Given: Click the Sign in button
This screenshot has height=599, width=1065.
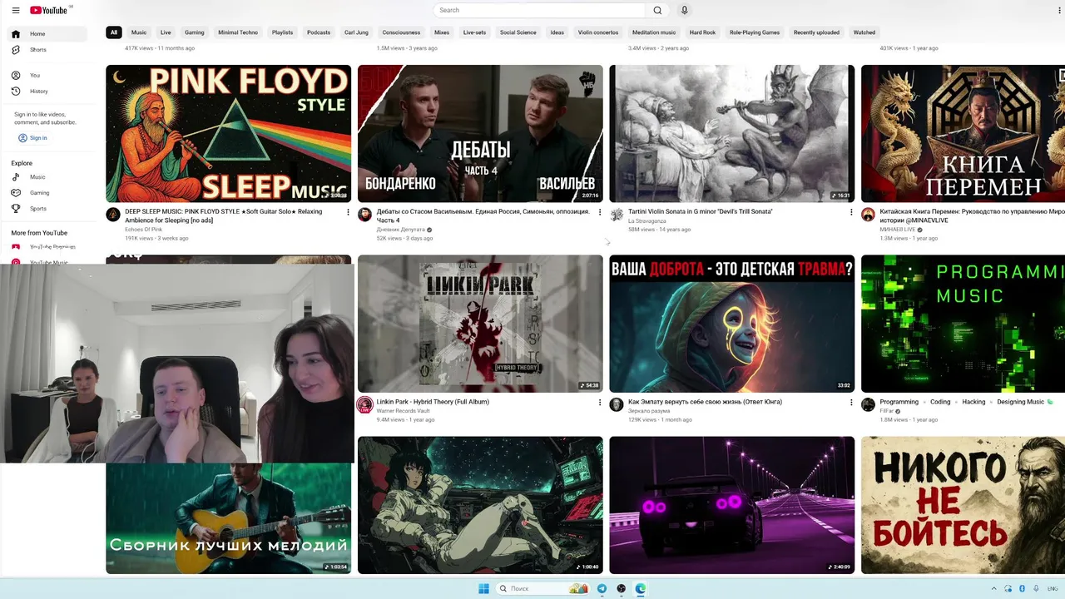Looking at the screenshot, I should point(33,138).
